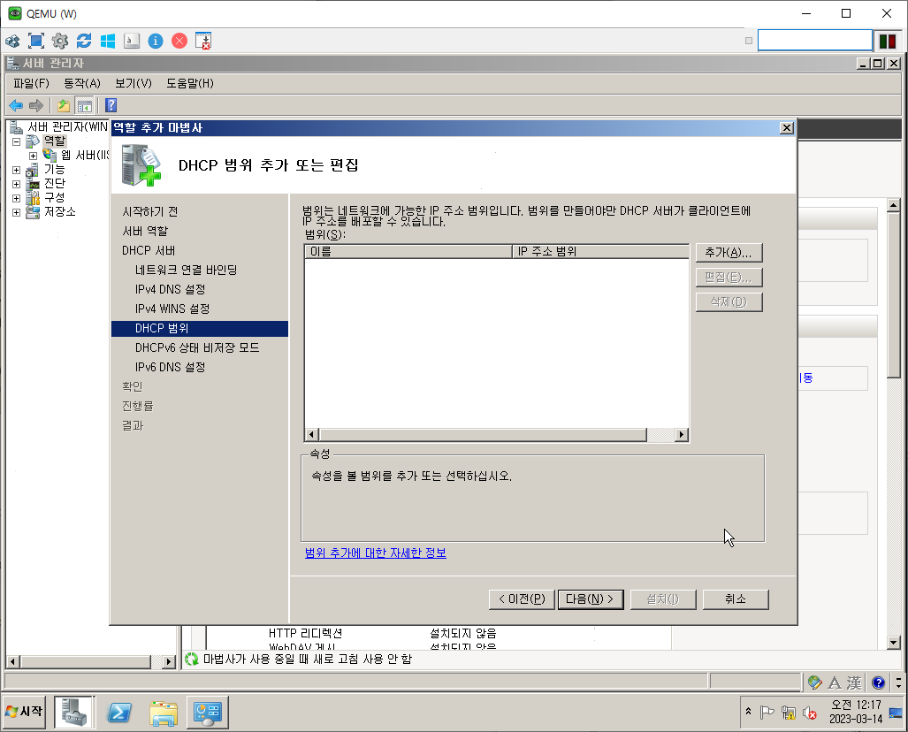Click the window download with red X icon

(x=203, y=42)
